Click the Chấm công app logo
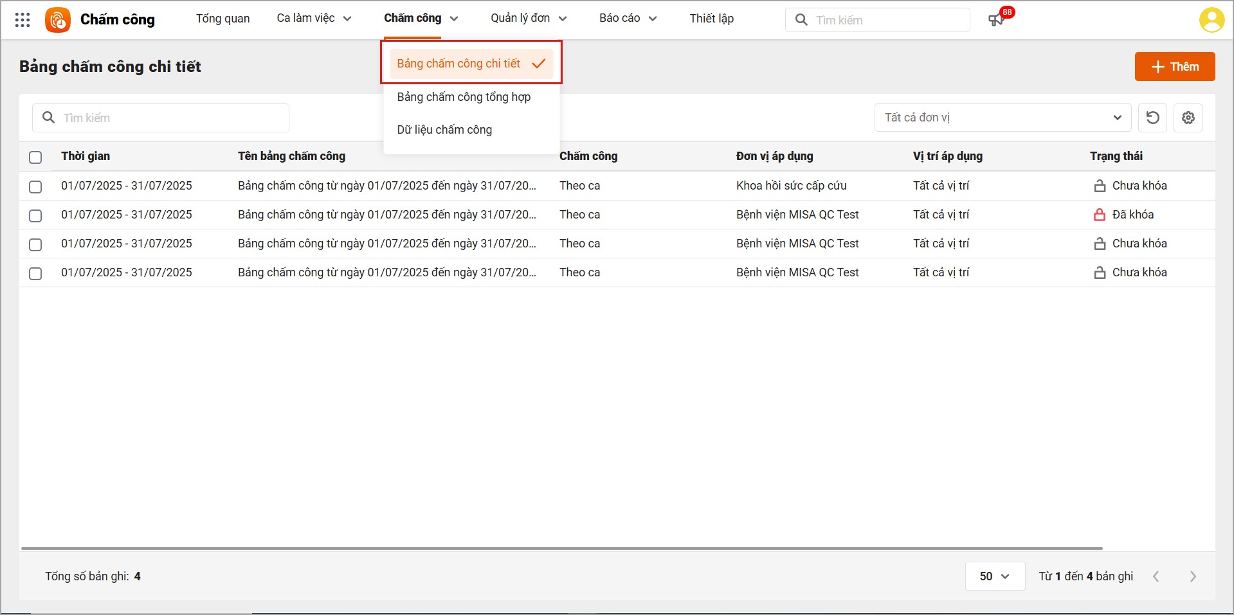1234x615 pixels. [x=58, y=20]
